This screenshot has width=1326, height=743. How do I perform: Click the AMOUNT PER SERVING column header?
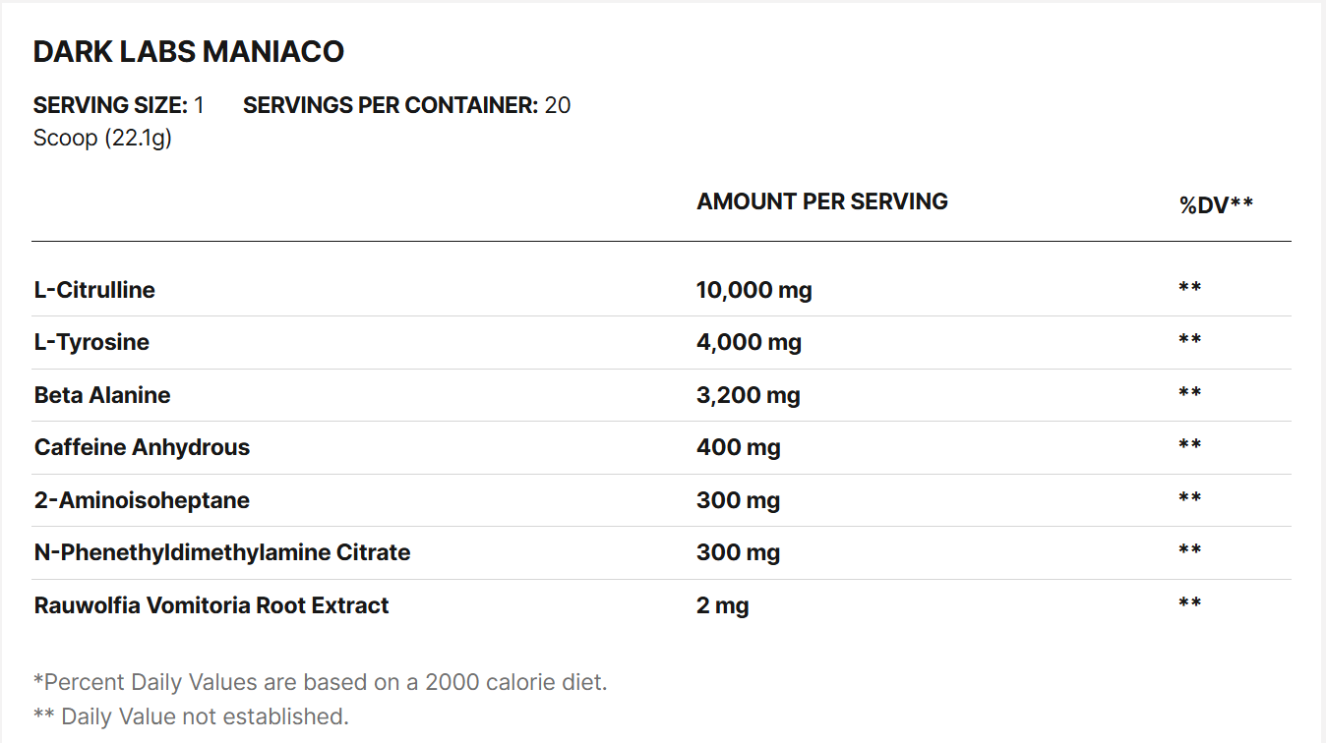point(822,201)
